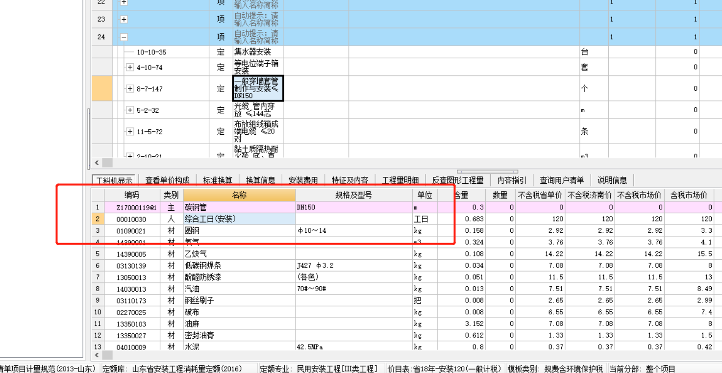Click the 价目表 status bar entry
The width and height of the screenshot is (722, 373).
445,369
